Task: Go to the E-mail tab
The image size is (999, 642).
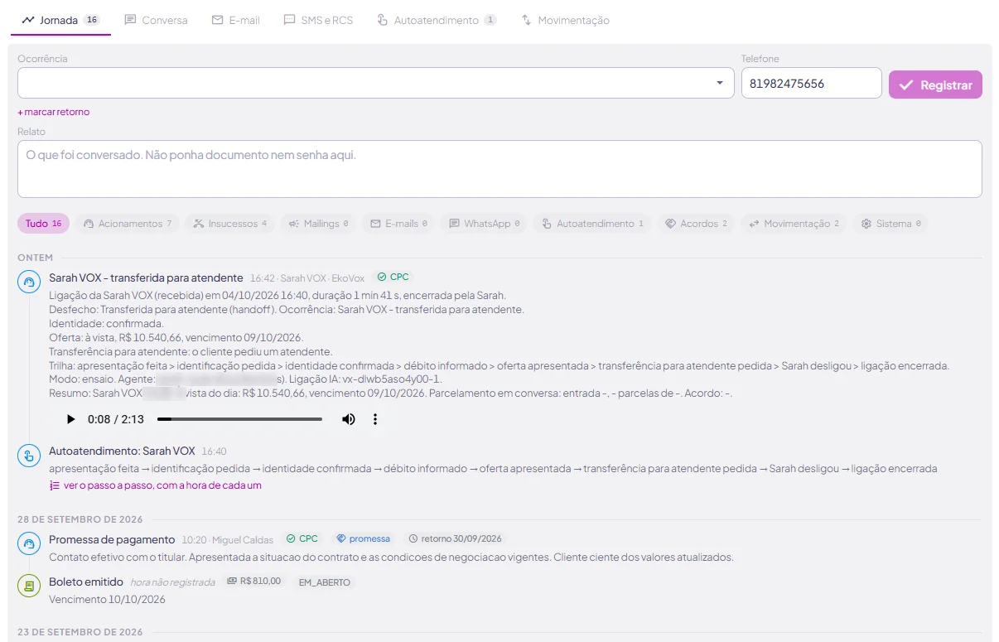Action: [236, 20]
